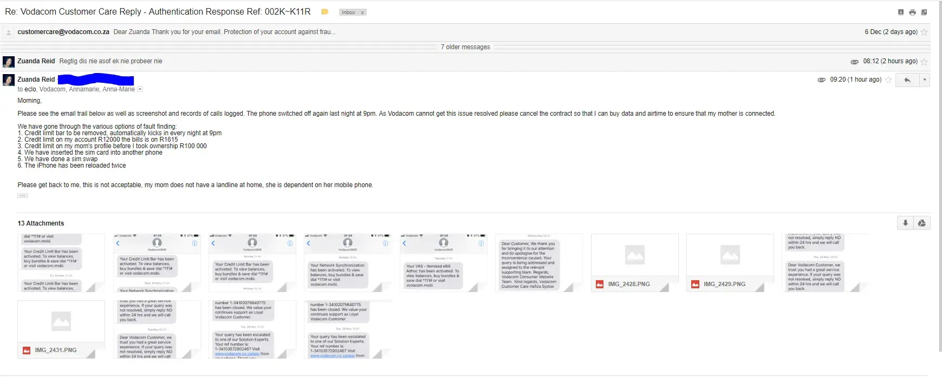Open the 'Dear Customer, We thank you' thumbnail
The width and height of the screenshot is (942, 377).
(539, 263)
